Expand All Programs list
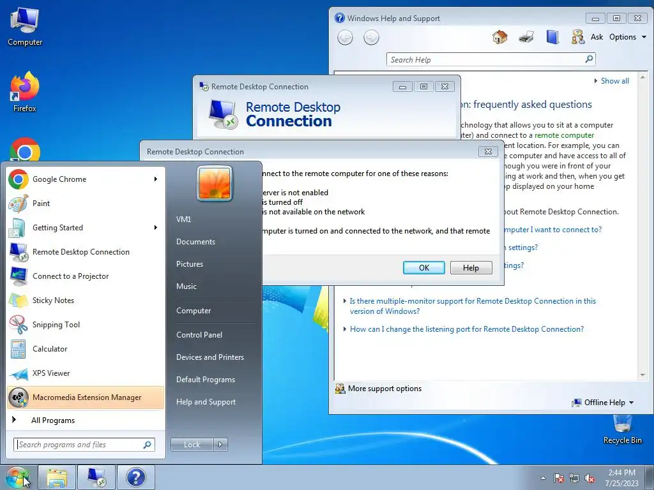654x490 pixels. (86, 420)
